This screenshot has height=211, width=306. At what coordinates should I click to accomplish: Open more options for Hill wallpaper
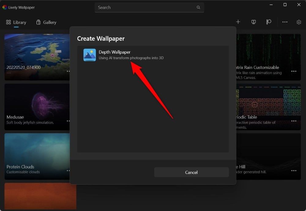coord(294,171)
